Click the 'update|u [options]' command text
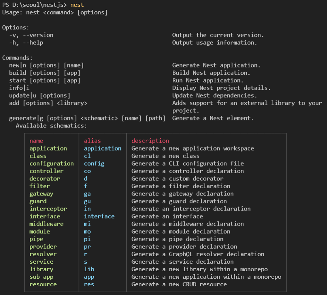The image size is (327, 295). tap(40, 96)
